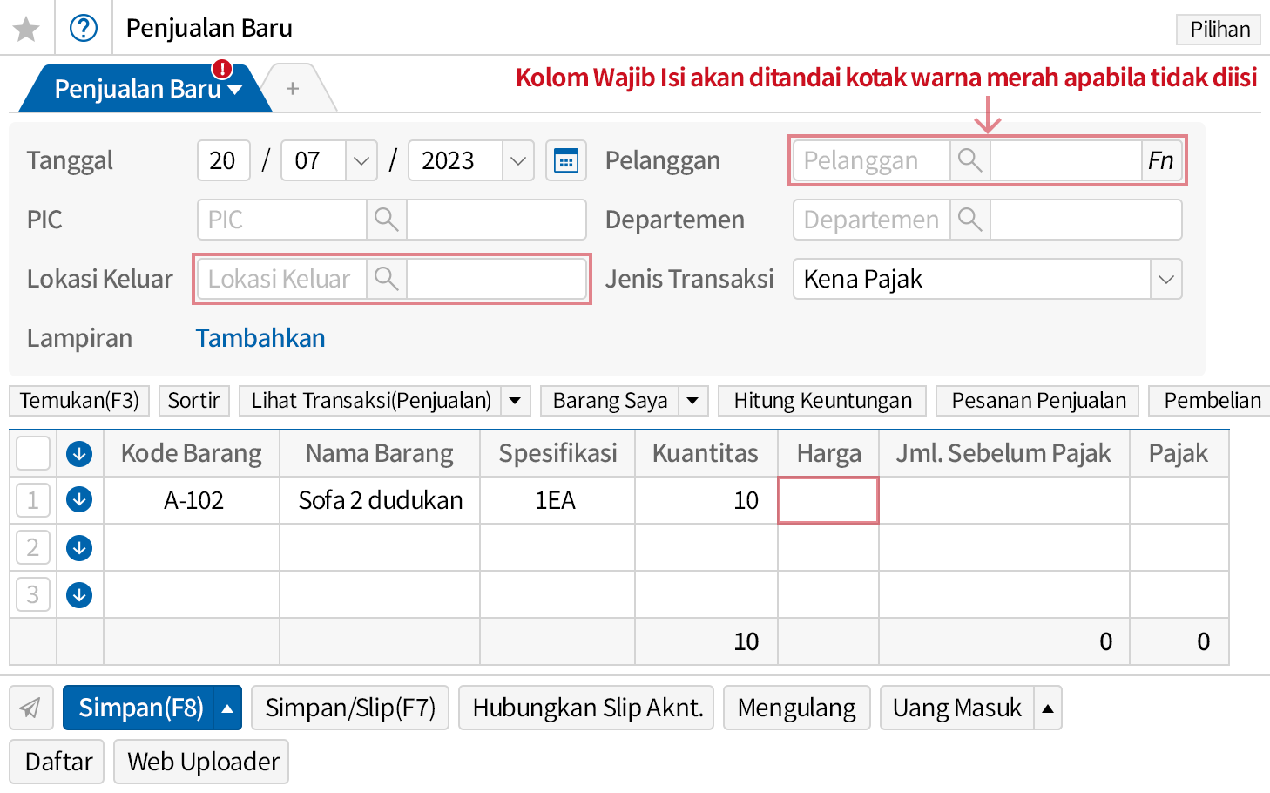
Task: Click the Harga cell for Sofa 2 dudukan
Action: (x=828, y=500)
